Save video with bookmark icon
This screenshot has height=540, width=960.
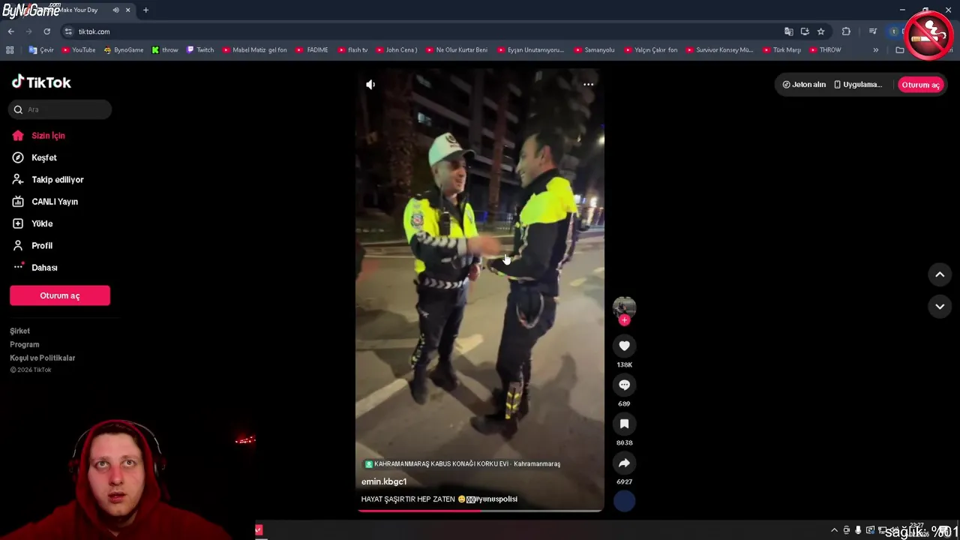(x=624, y=424)
